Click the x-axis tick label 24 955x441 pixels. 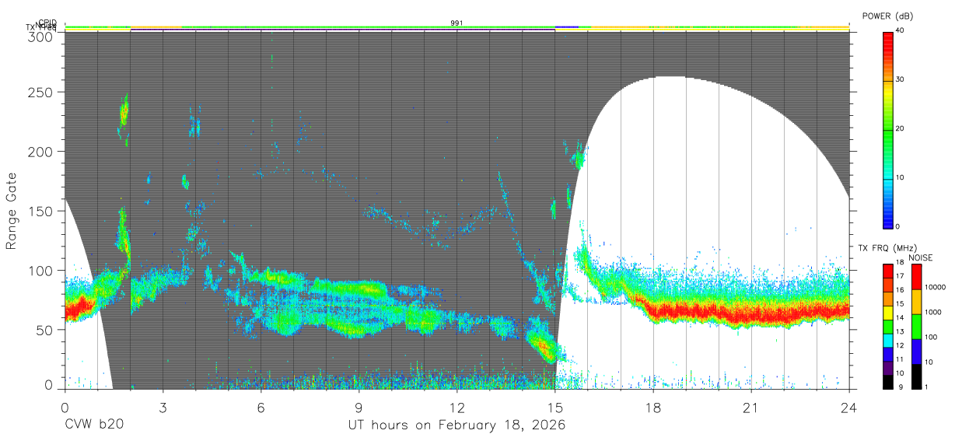click(848, 408)
